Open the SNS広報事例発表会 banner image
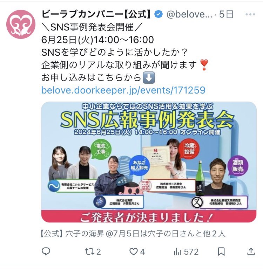The width and height of the screenshot is (263, 269). pos(149,162)
